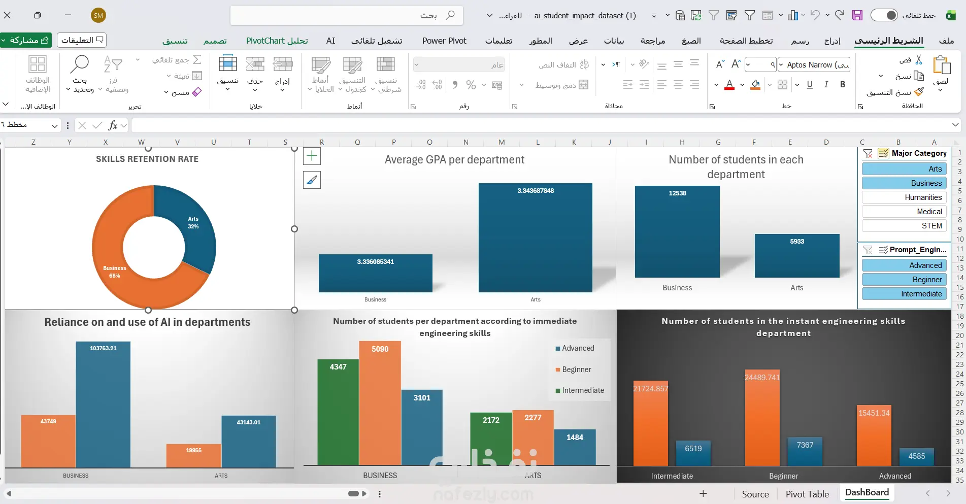Toggle the STEM slicer item
This screenshot has width=966, height=504.
click(904, 226)
